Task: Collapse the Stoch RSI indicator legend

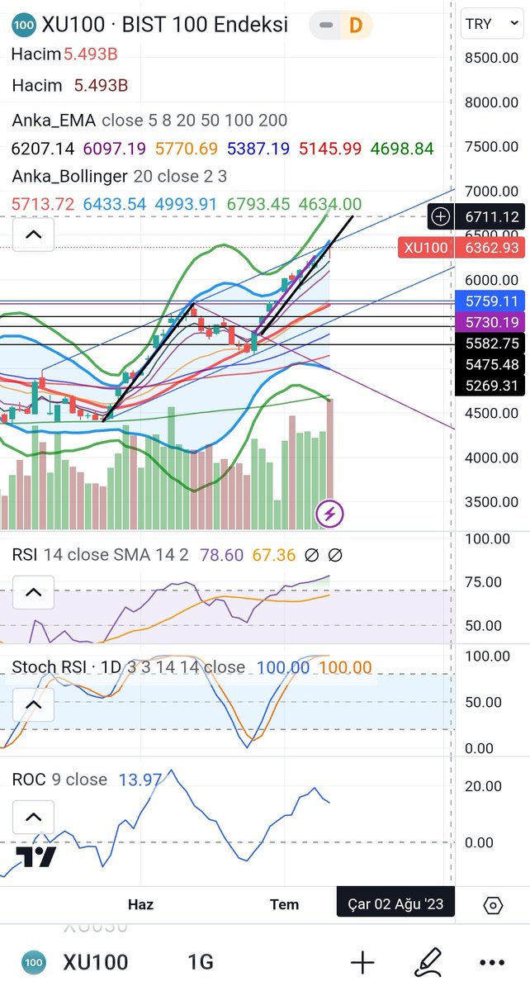Action: pos(33,705)
